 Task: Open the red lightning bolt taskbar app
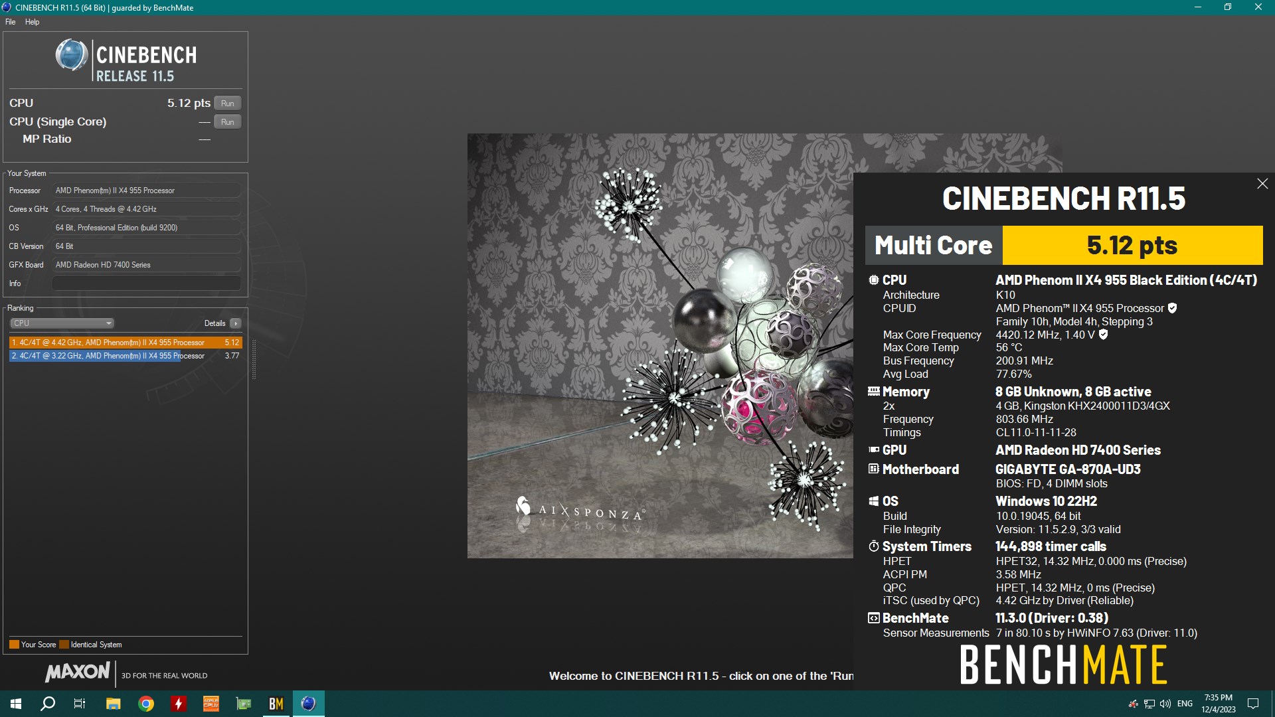point(179,704)
